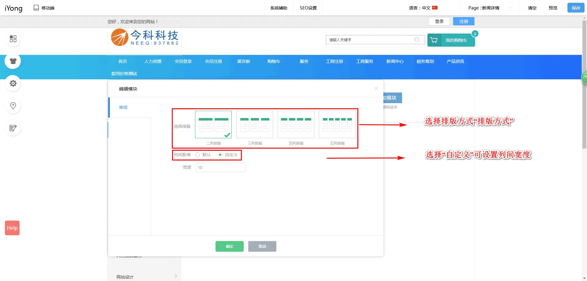Switch to the 常规 tab

(123, 107)
